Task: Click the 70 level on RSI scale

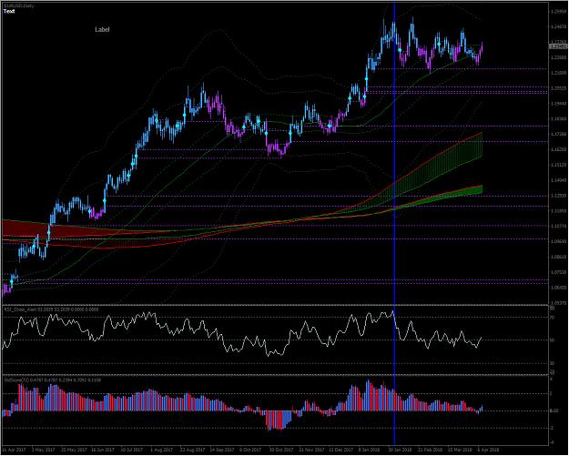Action: [x=553, y=318]
